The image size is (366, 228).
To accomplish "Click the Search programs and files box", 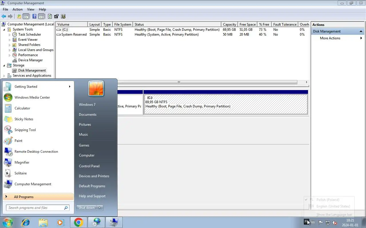I will [x=37, y=208].
